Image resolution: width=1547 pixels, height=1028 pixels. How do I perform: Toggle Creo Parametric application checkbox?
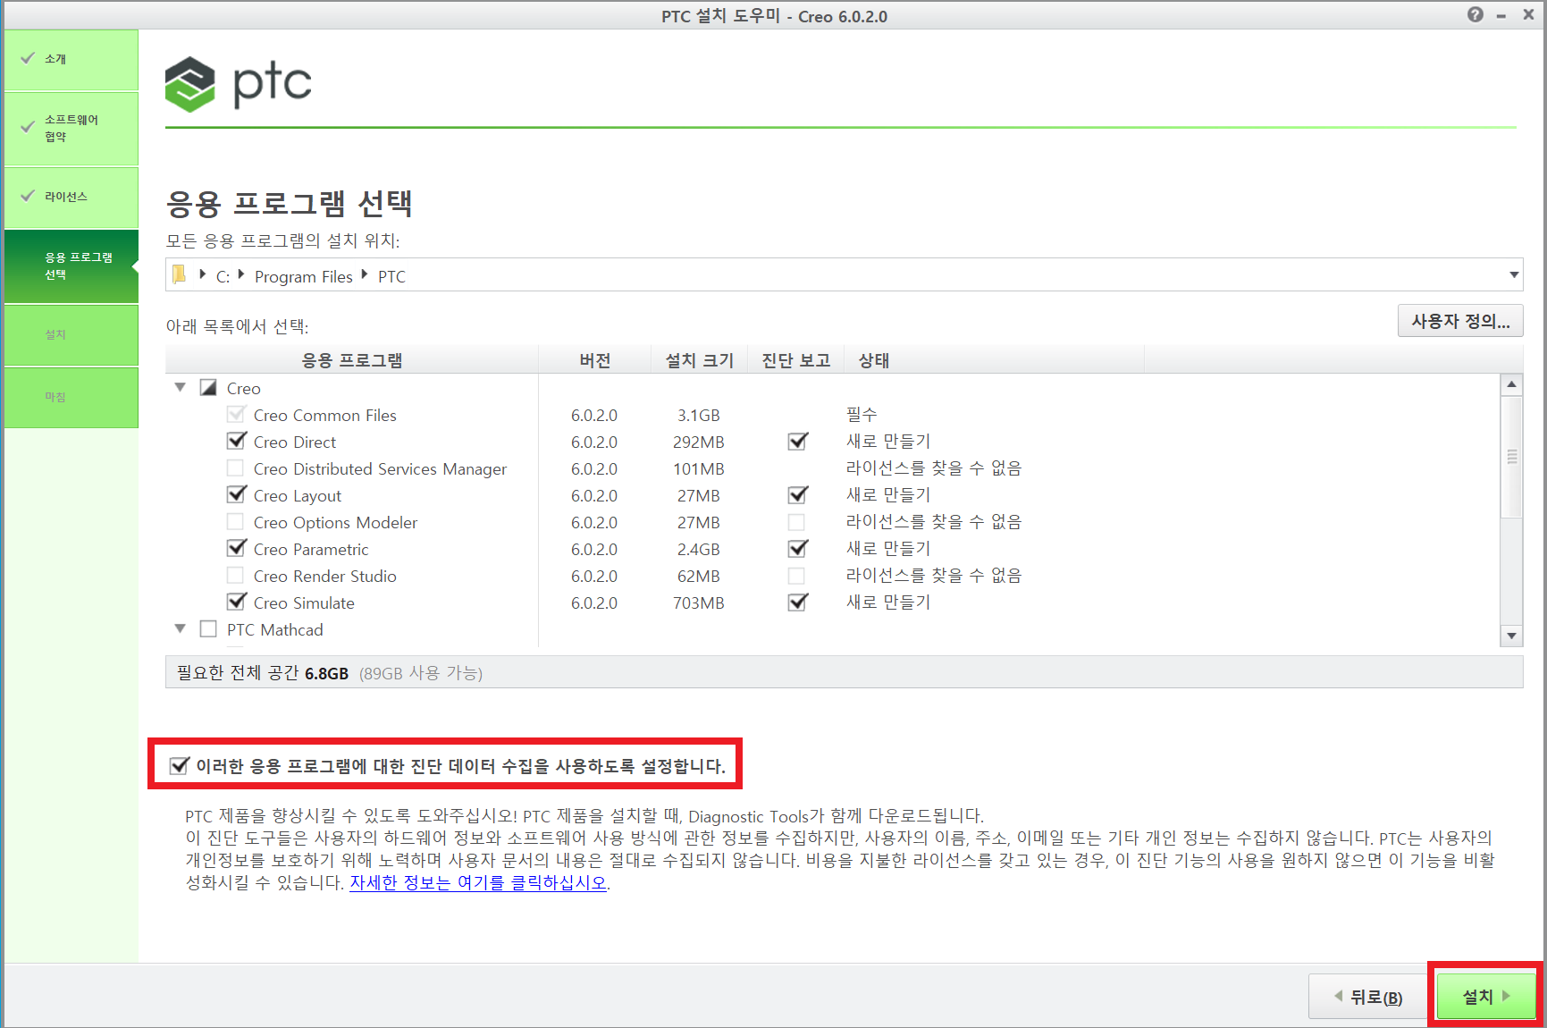(236, 548)
